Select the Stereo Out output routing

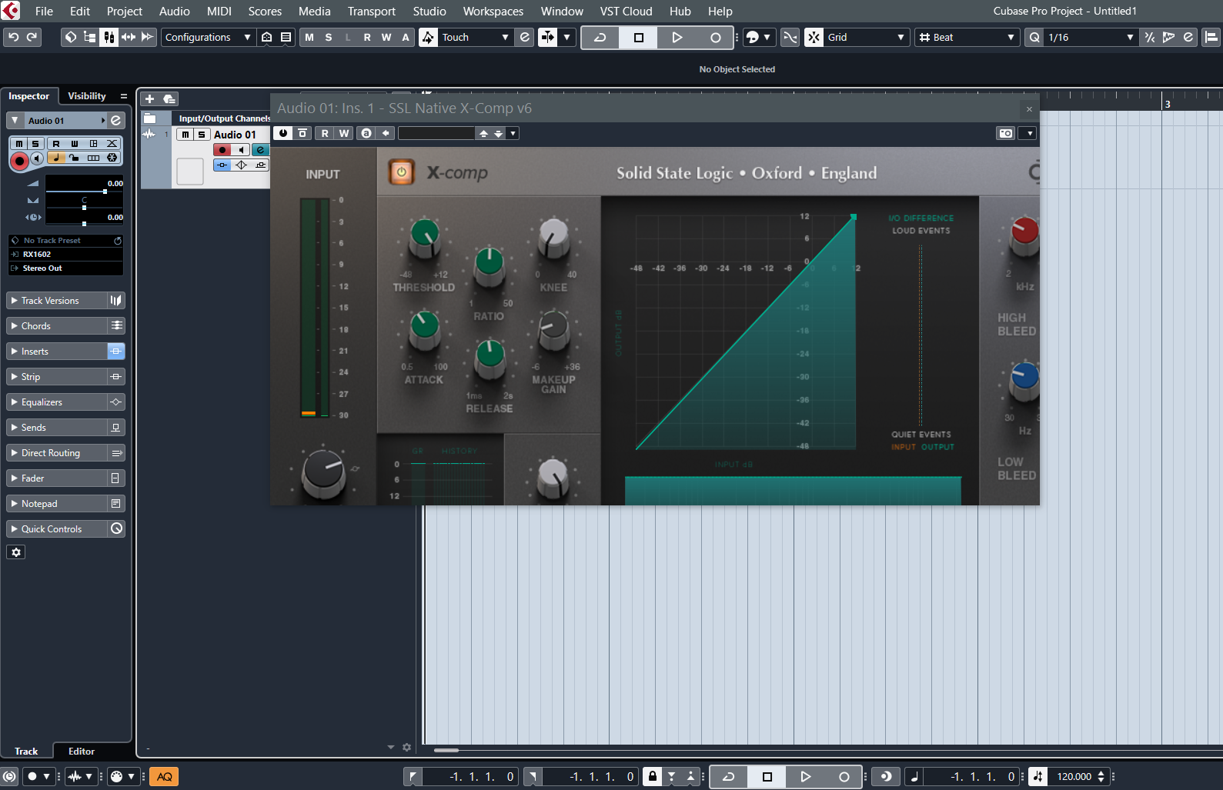click(x=65, y=268)
